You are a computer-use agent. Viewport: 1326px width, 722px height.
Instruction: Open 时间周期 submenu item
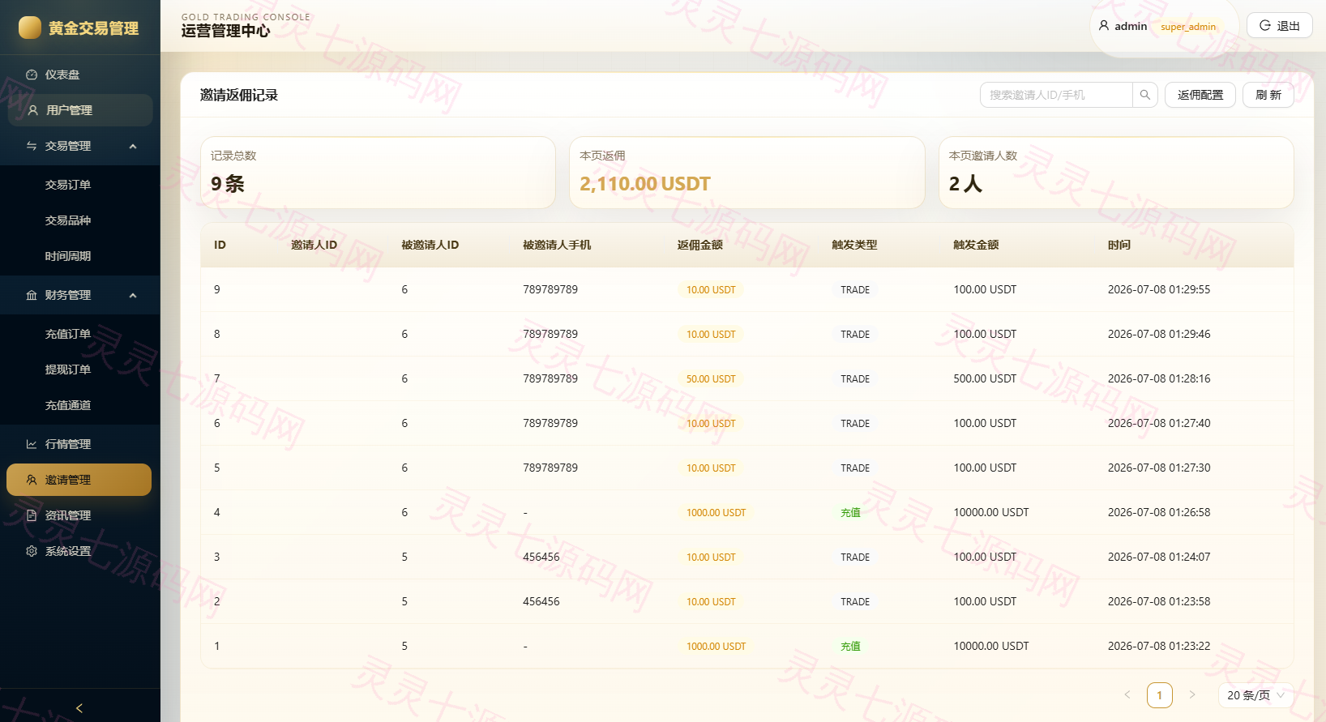pyautogui.click(x=79, y=256)
